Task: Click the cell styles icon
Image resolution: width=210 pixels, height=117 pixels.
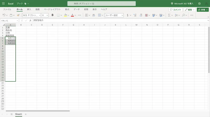Action: (x=161, y=15)
